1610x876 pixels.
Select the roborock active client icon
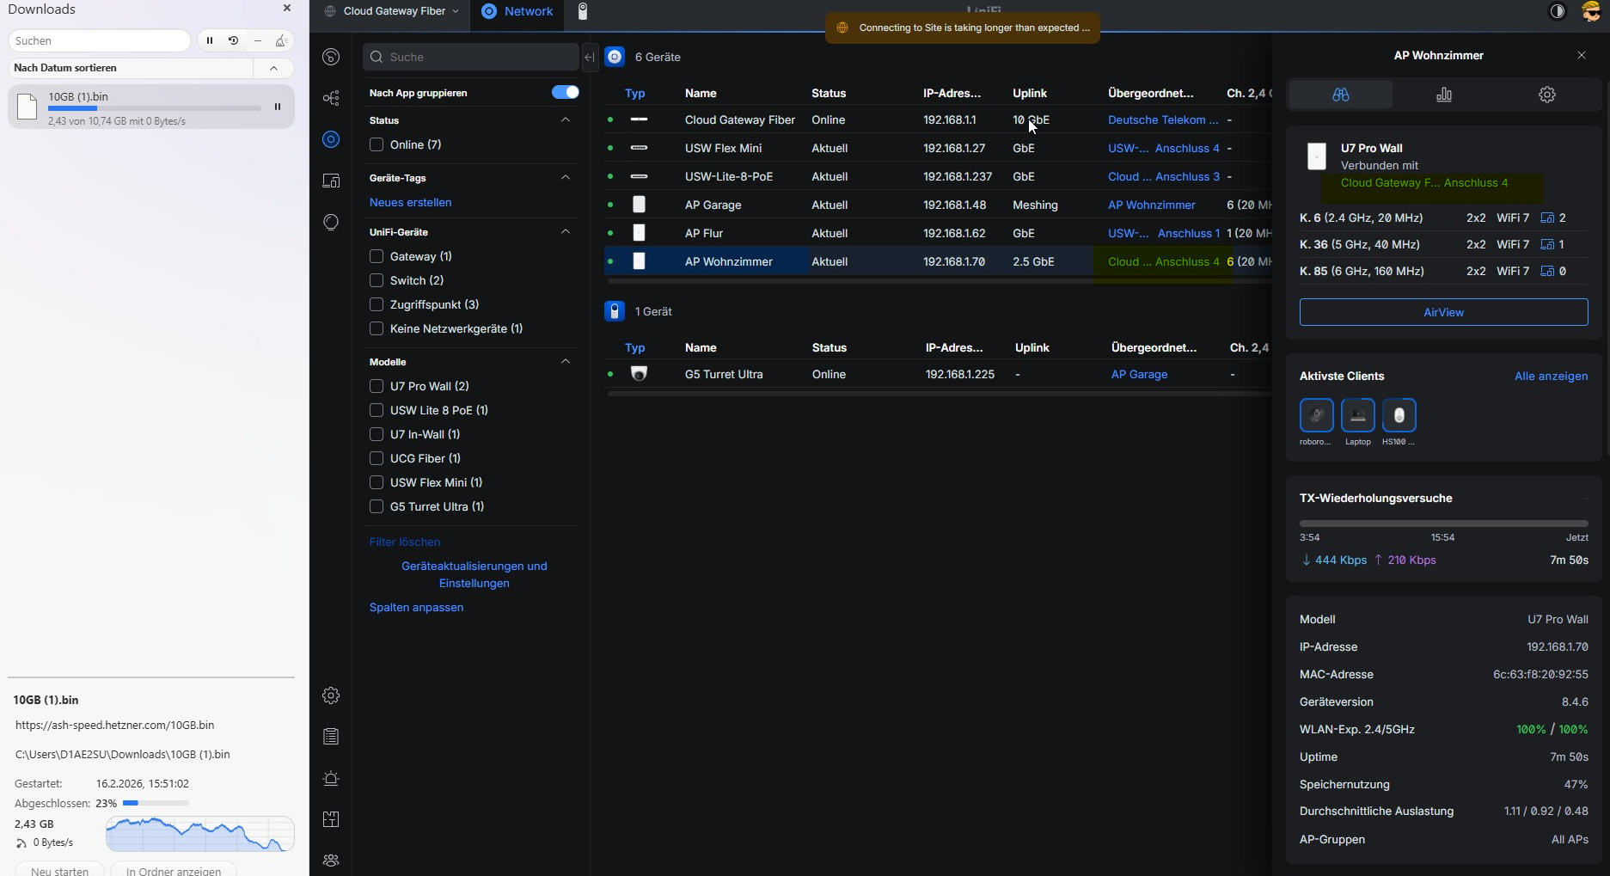tap(1316, 416)
